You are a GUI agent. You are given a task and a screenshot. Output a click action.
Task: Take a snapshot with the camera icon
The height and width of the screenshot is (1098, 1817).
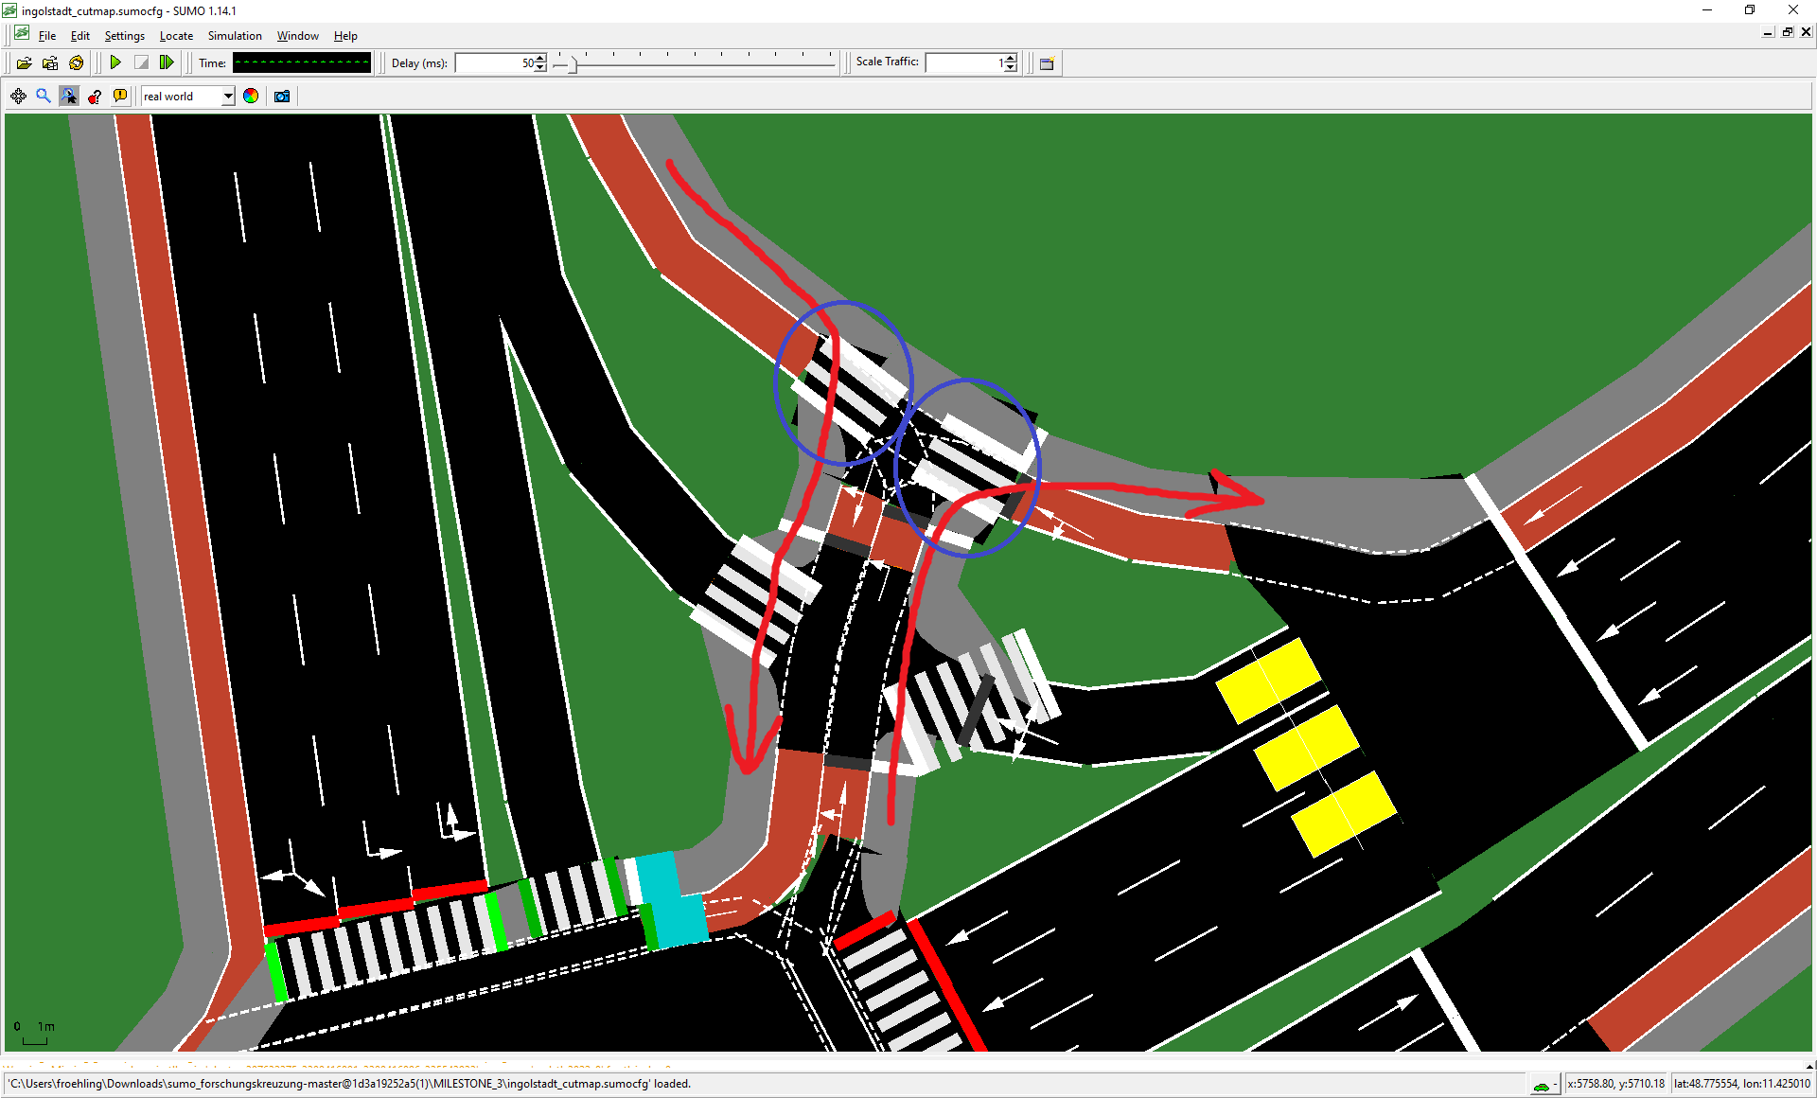[281, 96]
